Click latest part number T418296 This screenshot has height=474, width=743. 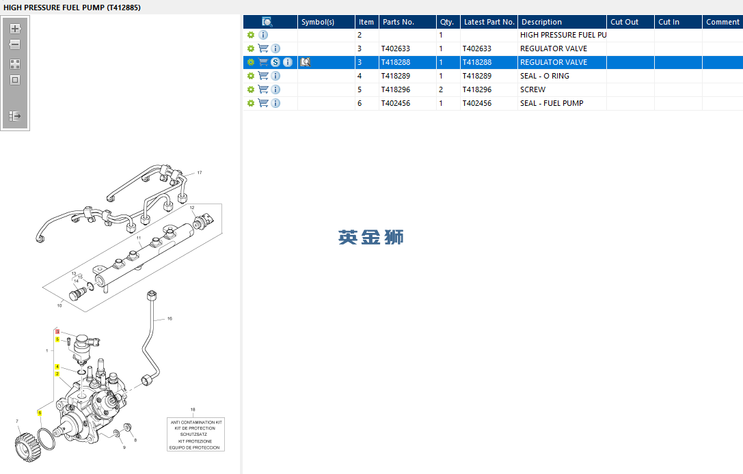[489, 89]
